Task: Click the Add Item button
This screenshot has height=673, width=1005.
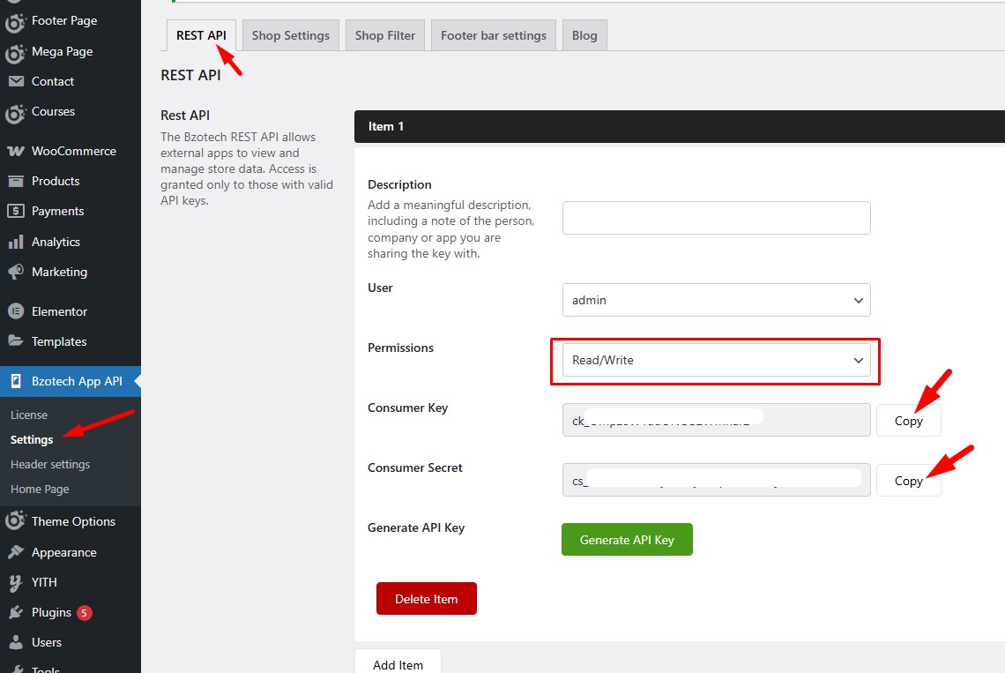Action: pos(398,663)
